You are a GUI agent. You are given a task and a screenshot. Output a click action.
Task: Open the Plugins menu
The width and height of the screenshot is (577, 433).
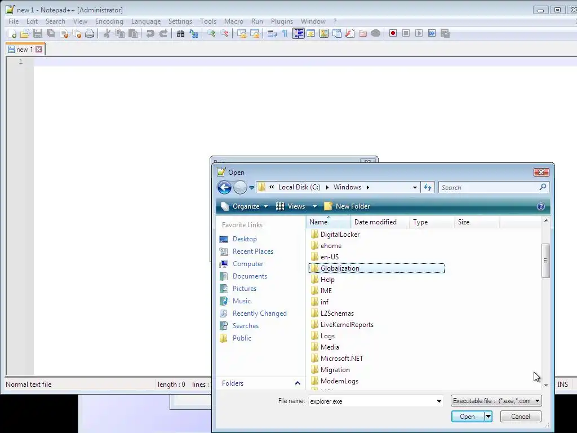(282, 21)
